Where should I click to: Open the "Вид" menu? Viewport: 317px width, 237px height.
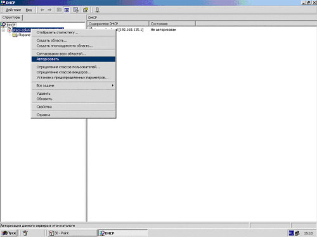(29, 10)
